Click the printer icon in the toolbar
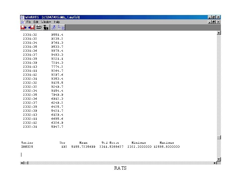 39,28
